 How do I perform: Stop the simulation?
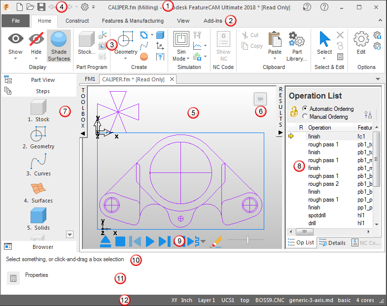(x=120, y=241)
